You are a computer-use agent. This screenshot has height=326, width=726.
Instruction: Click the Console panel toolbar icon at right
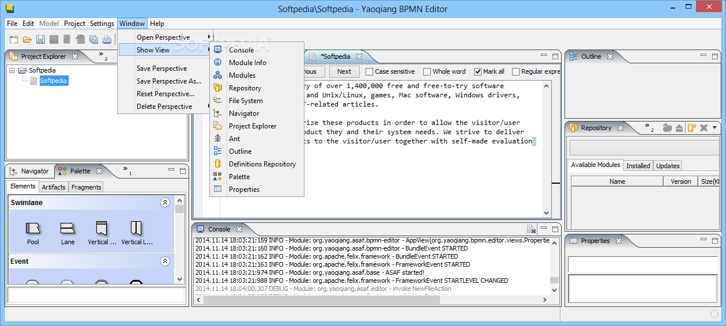(x=531, y=229)
